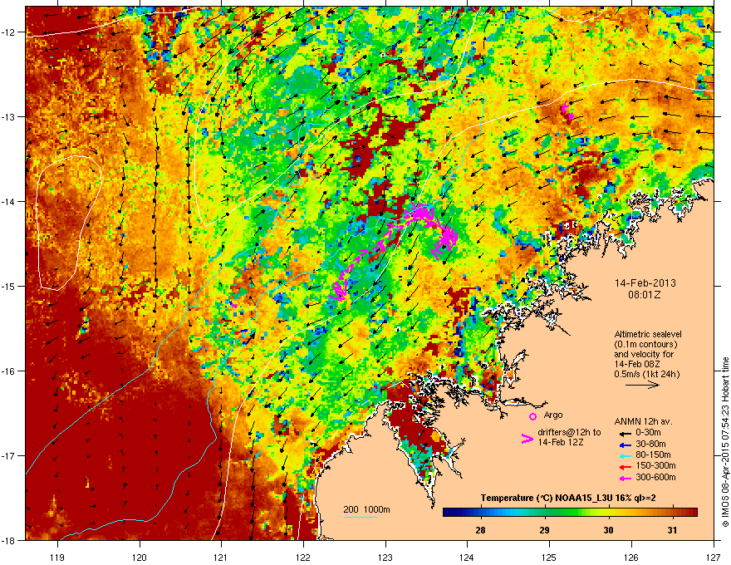Click the red 150-300m ANMN arrow symbol

pyautogui.click(x=625, y=466)
